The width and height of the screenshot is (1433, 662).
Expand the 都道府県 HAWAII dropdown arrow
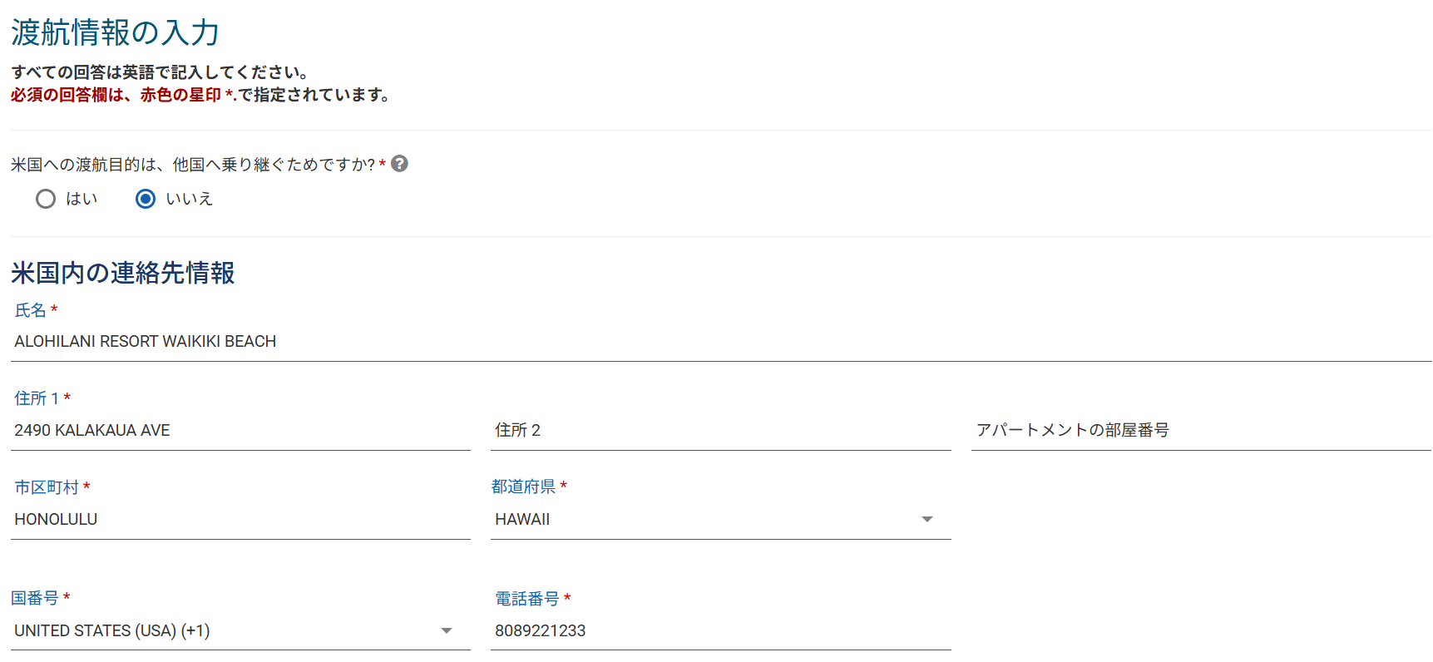(x=927, y=519)
